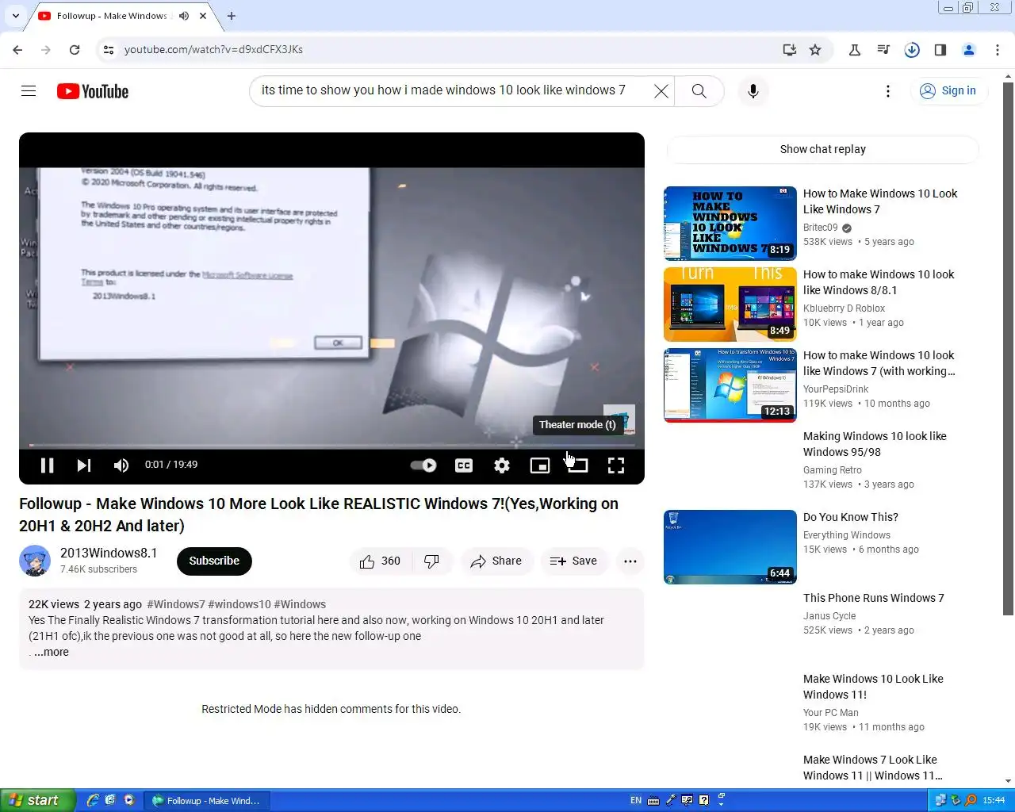Viewport: 1015px width, 812px height.
Task: Open the Chrome profile menu
Action: pos(969,49)
